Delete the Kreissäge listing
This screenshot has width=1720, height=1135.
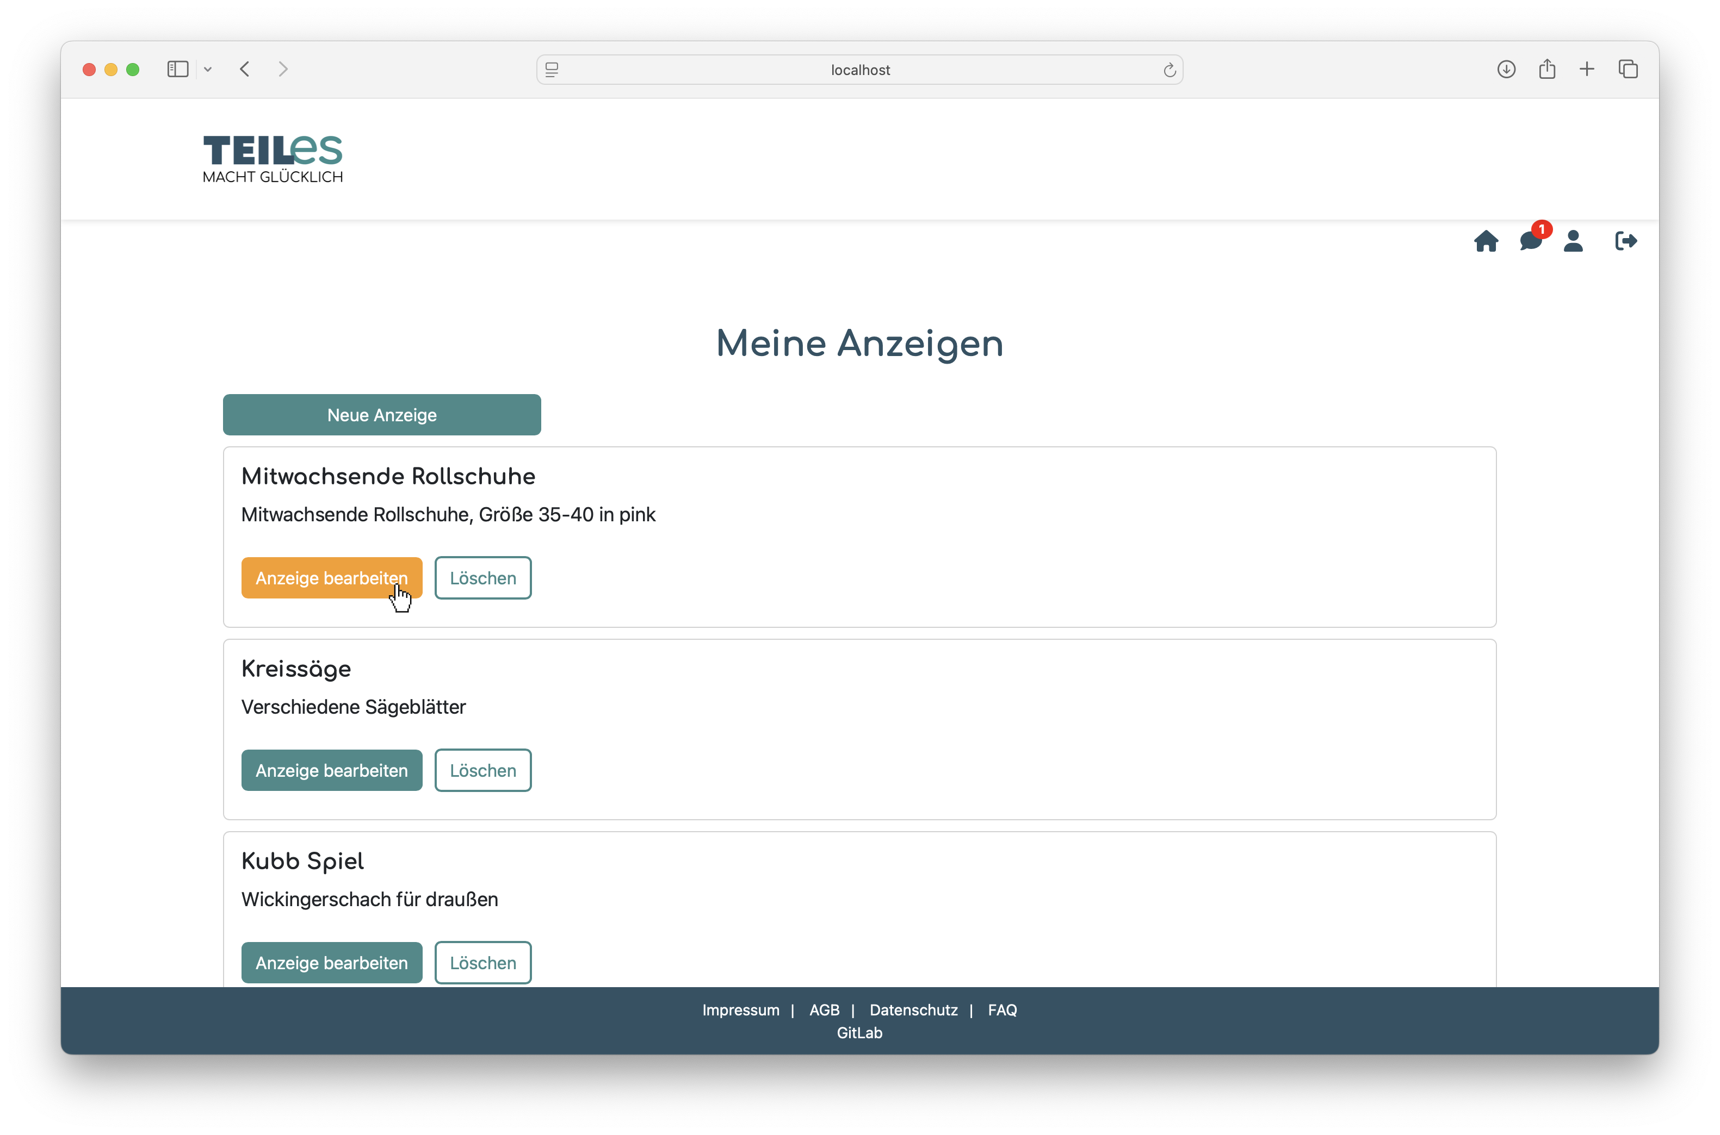tap(482, 770)
